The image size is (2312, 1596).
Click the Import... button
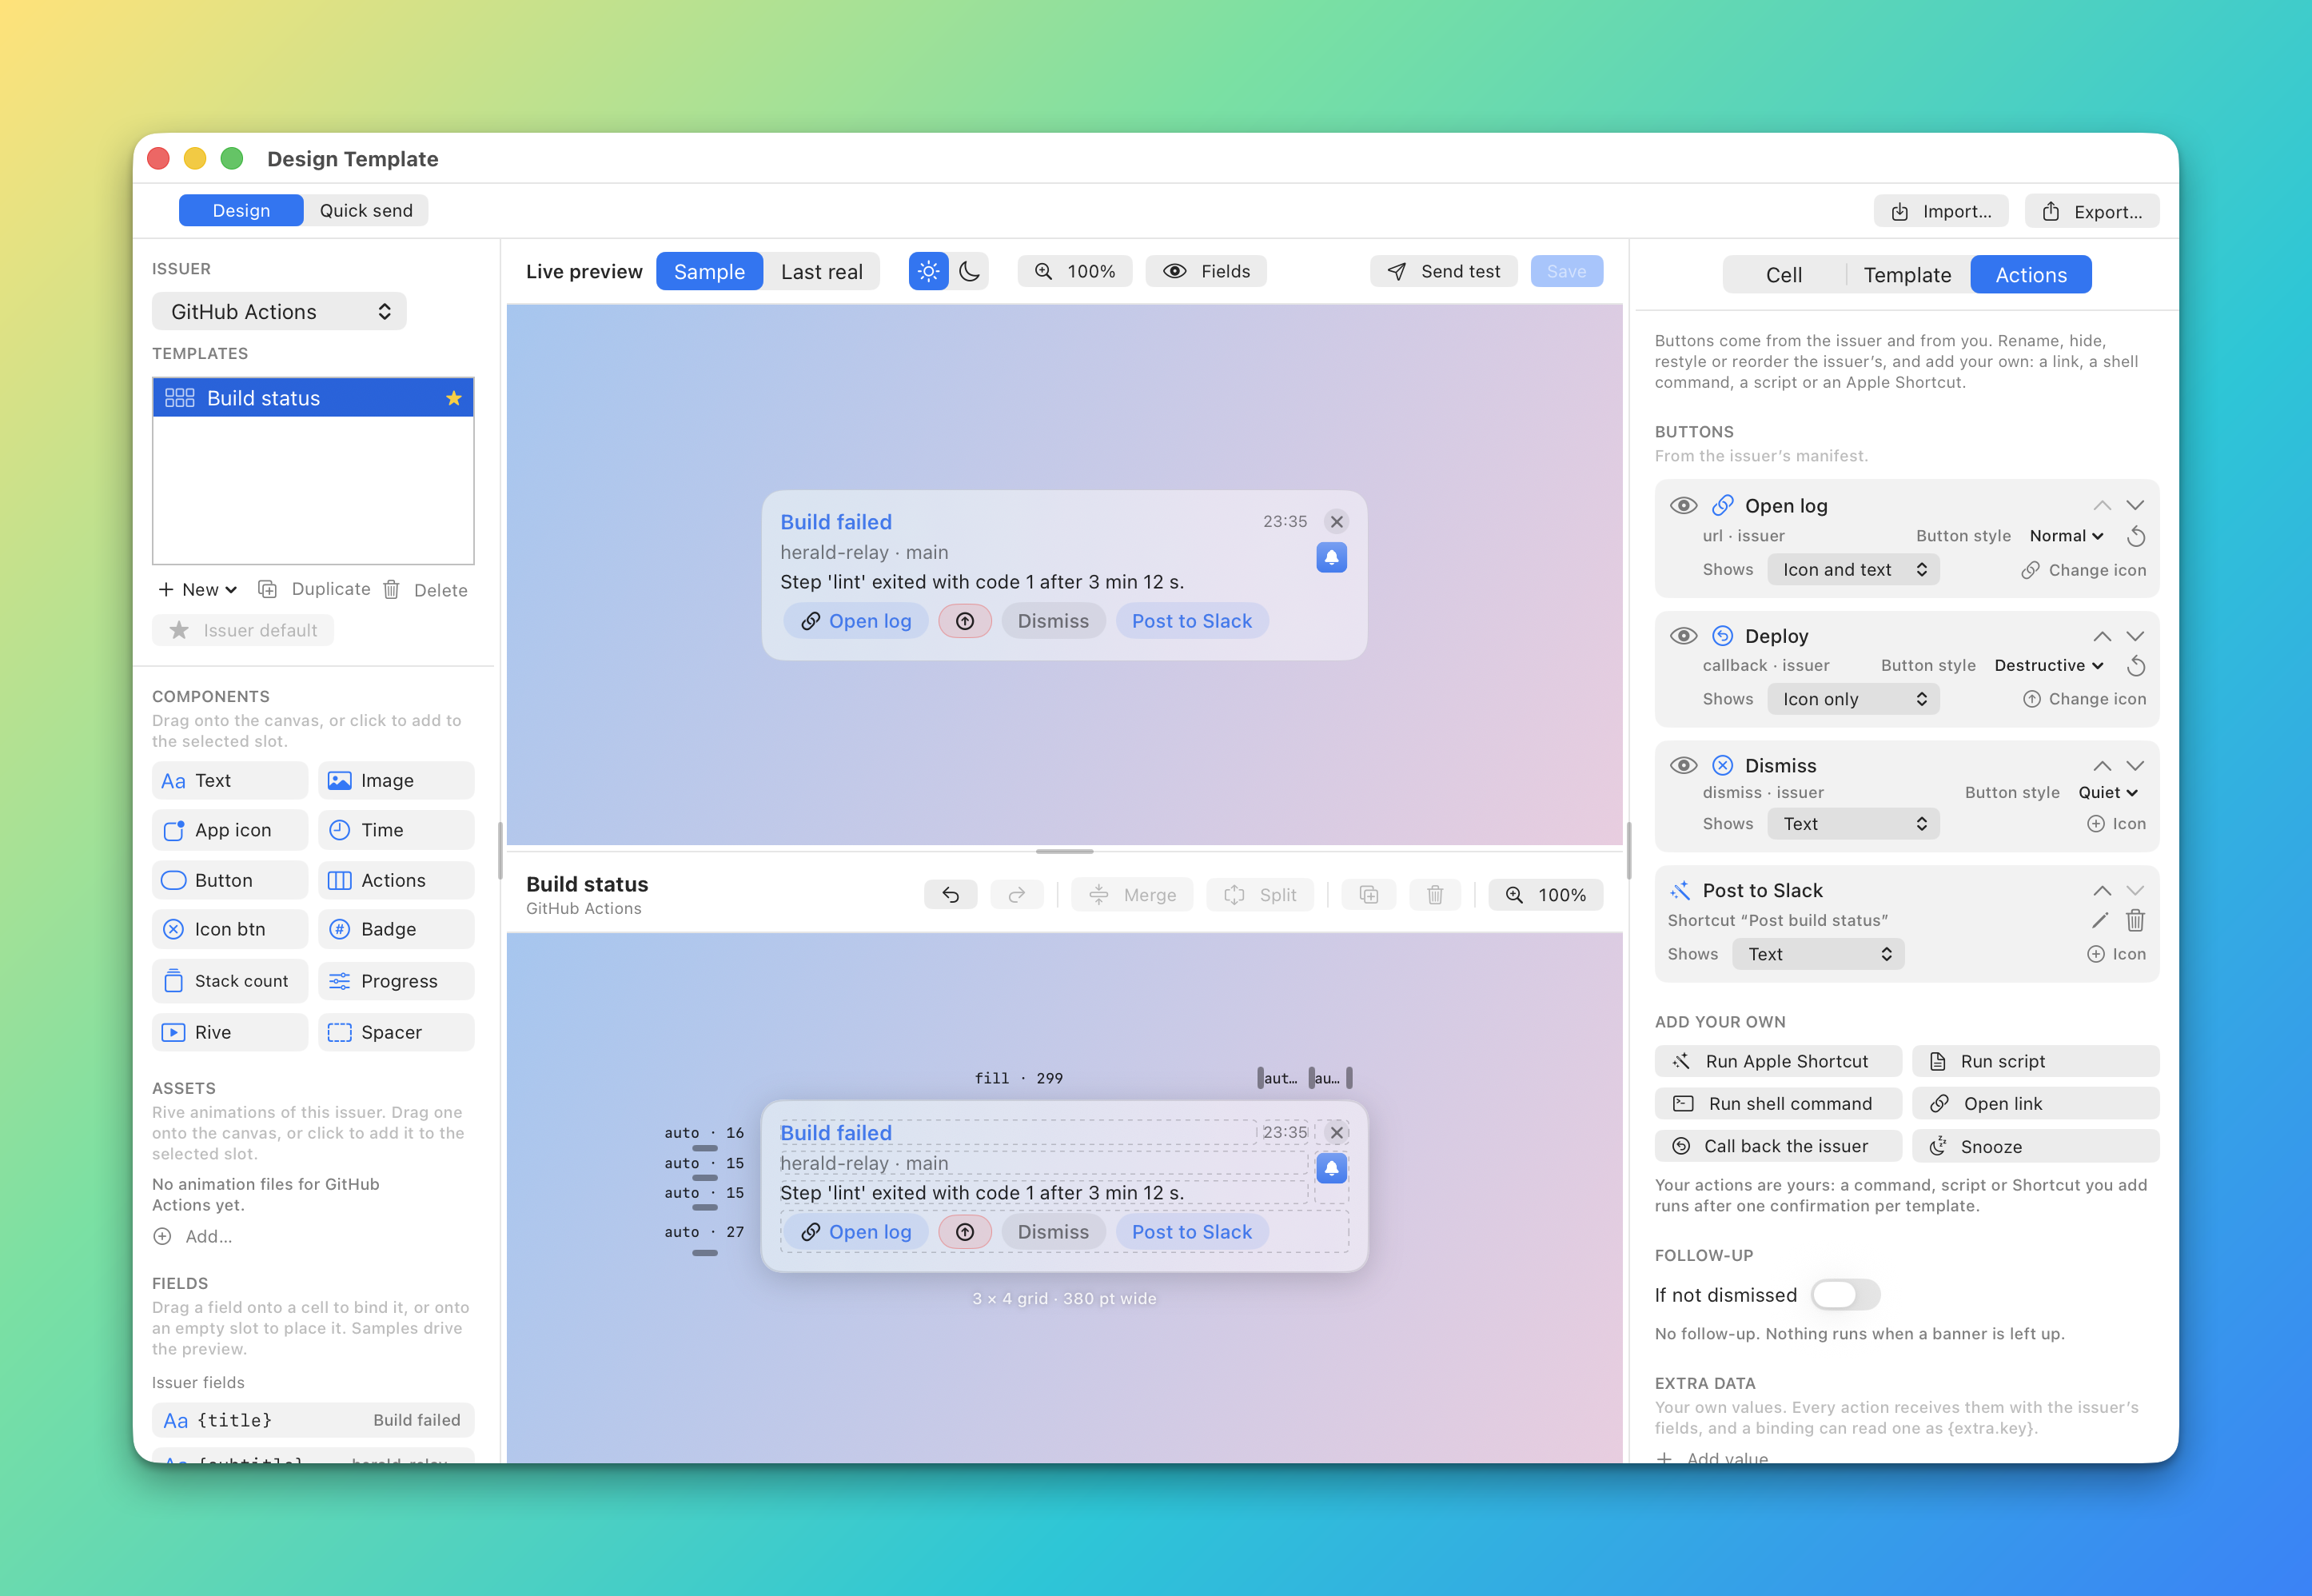pyautogui.click(x=1941, y=211)
